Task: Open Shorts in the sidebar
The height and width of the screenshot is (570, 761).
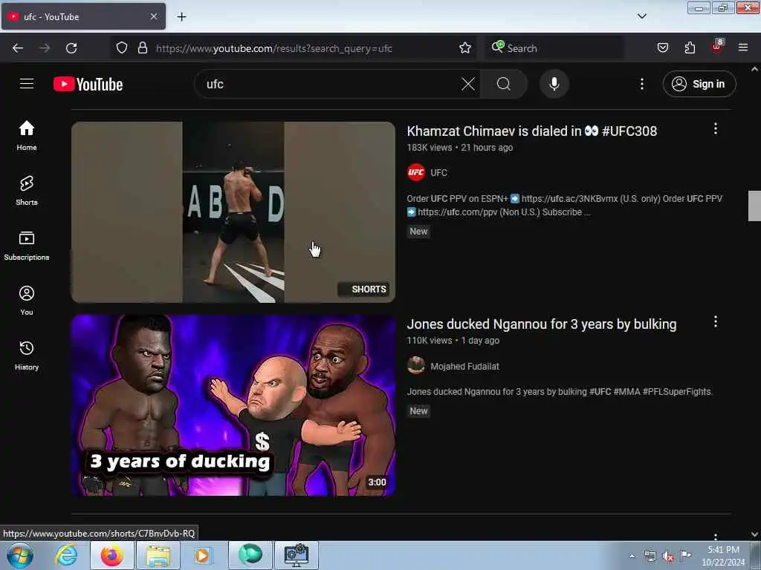Action: (x=27, y=191)
